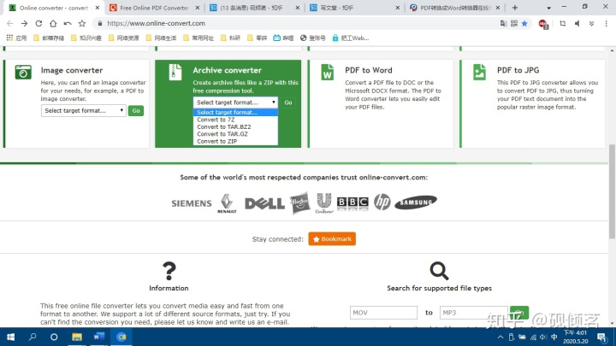Open File Explorer from the taskbar

[77, 337]
